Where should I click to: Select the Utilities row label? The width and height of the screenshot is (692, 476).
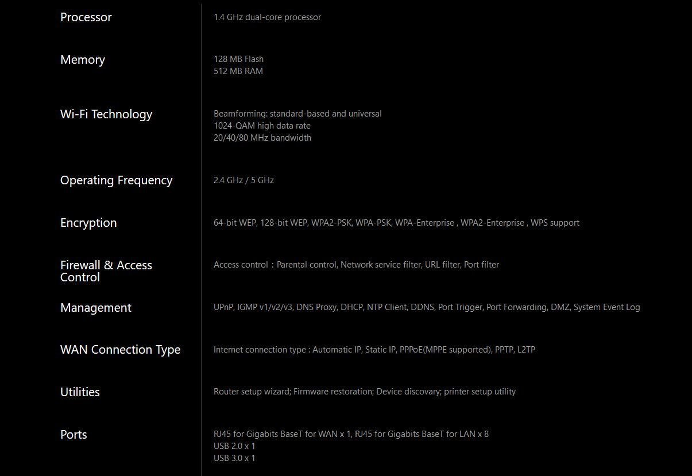[x=80, y=392]
